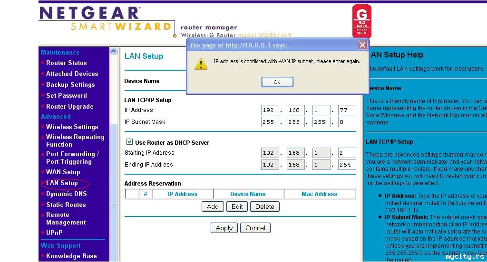
Task: Open Static Routes page
Action: 66,205
